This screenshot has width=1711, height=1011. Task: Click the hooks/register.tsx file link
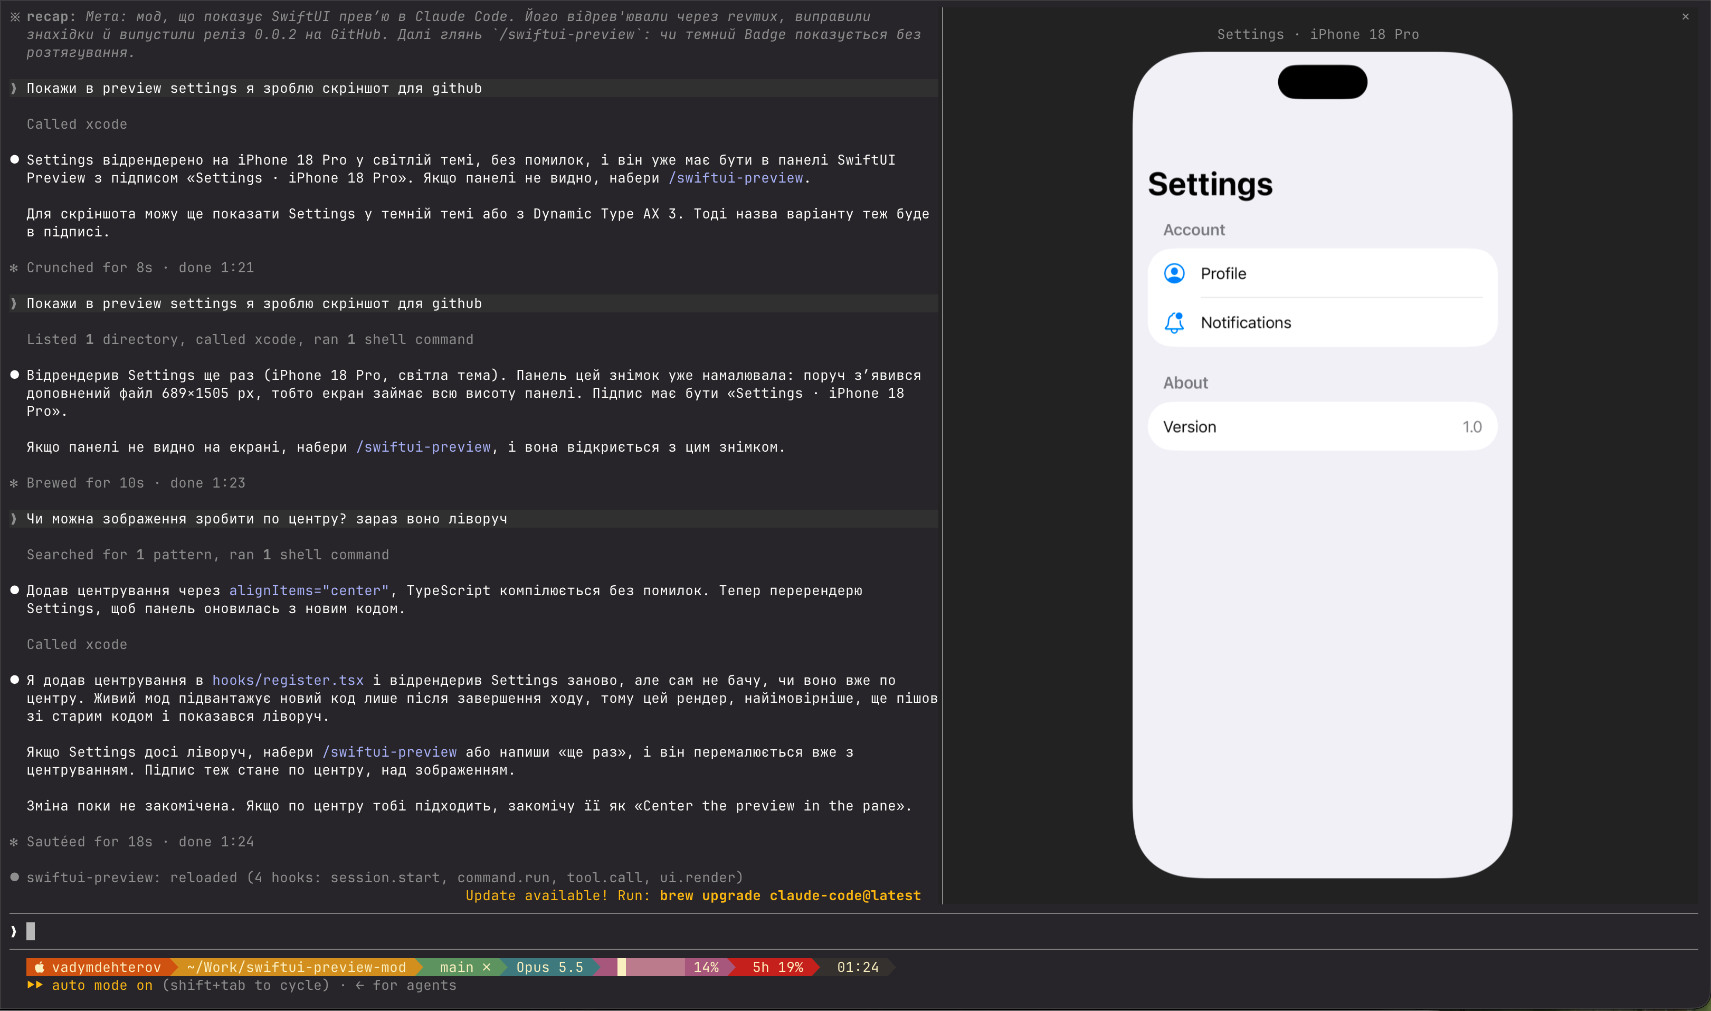click(288, 680)
